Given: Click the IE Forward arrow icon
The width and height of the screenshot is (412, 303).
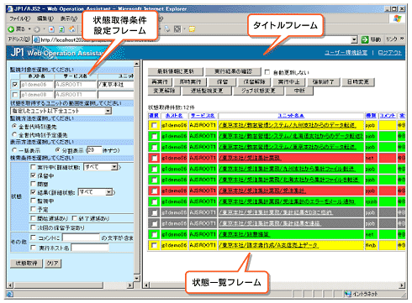Looking at the screenshot, I should pyautogui.click(x=37, y=29).
